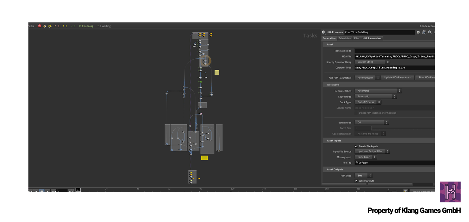The height and width of the screenshot is (222, 469).
Task: Click the Update HDA Parameters button
Action: 397,78
